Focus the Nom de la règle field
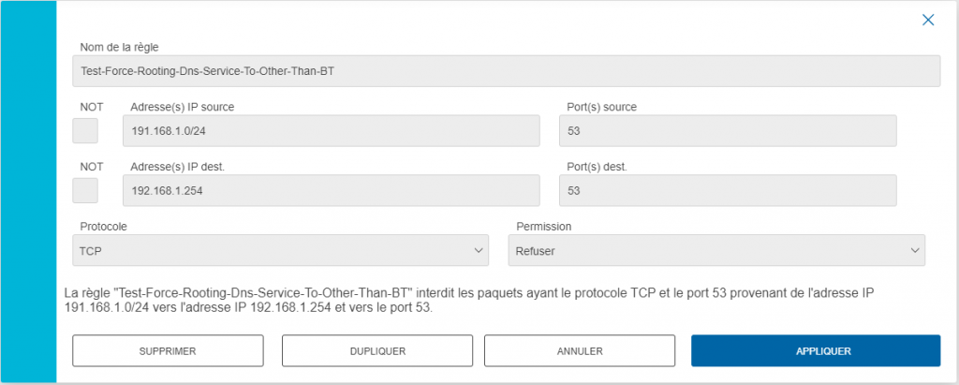Viewport: 959px width, 385px height. [x=507, y=71]
